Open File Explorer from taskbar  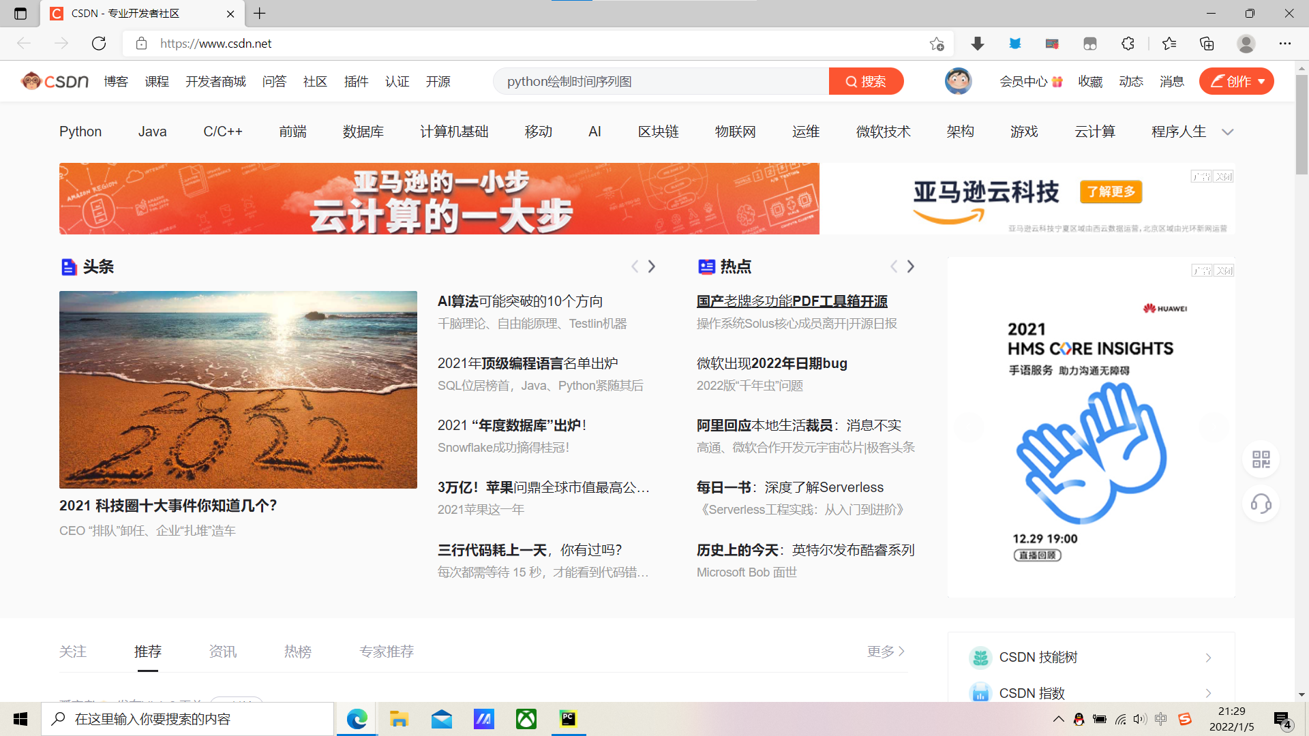click(399, 719)
